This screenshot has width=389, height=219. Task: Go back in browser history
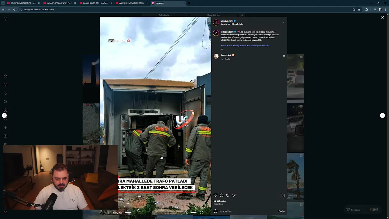point(3,9)
